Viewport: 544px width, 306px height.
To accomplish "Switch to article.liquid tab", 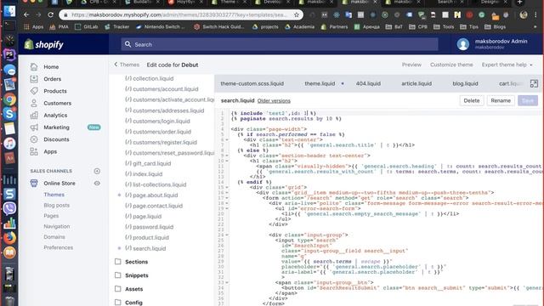I will tap(416, 83).
